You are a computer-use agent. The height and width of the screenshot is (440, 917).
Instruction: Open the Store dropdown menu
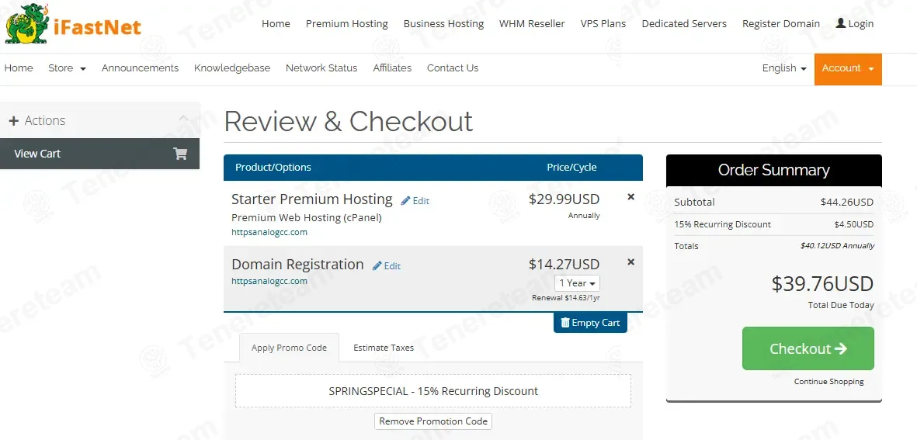[67, 68]
